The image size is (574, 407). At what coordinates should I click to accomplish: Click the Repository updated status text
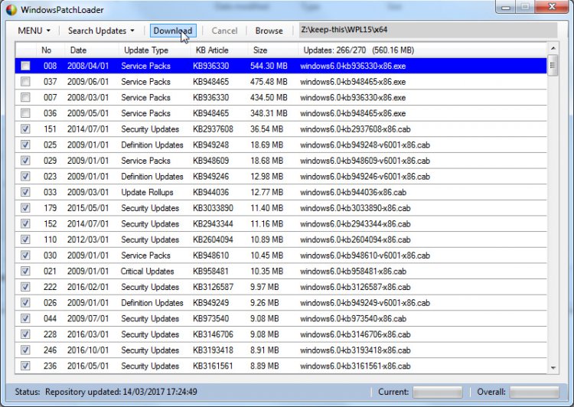pos(121,392)
